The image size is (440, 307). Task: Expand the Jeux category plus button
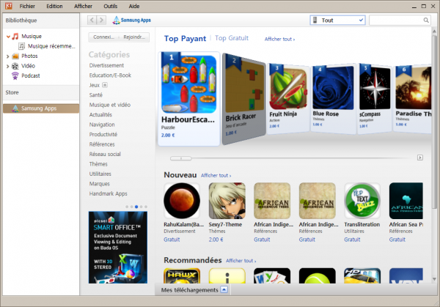click(104, 85)
